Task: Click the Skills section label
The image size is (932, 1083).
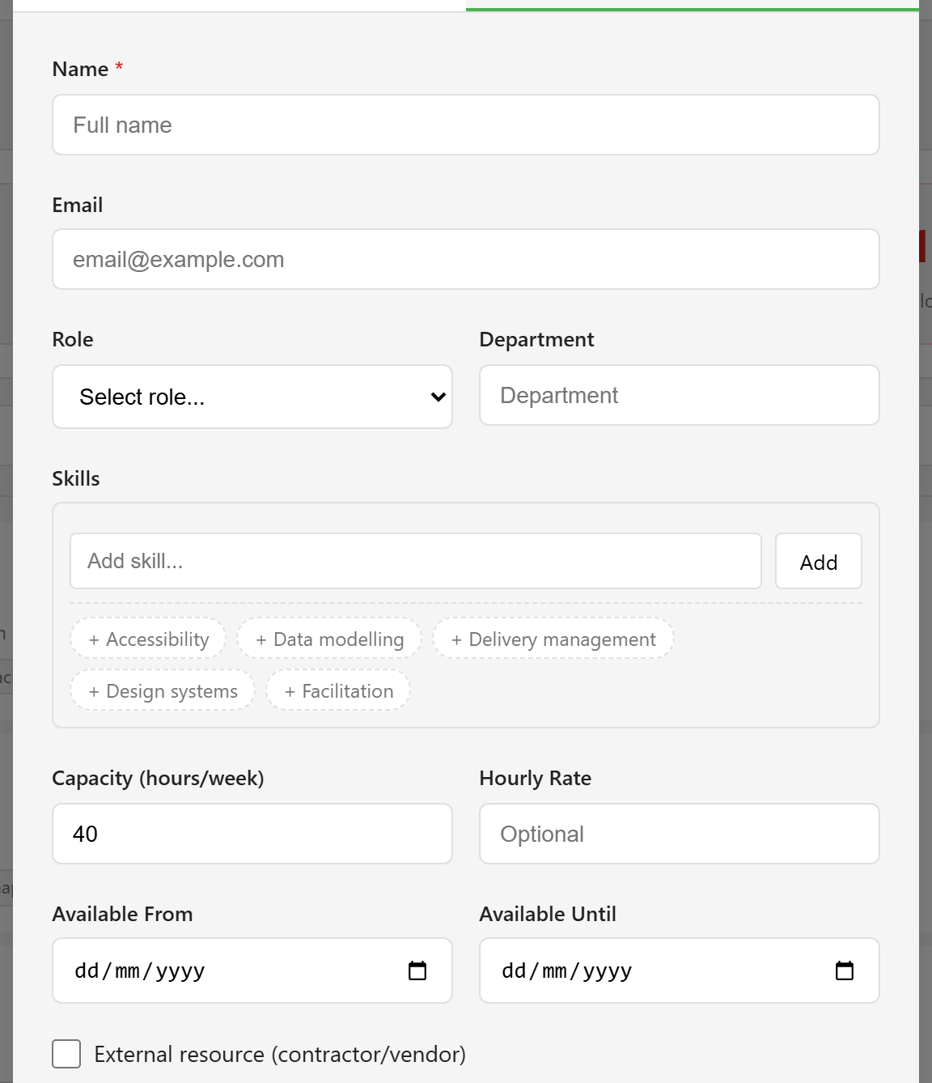Action: [x=76, y=478]
